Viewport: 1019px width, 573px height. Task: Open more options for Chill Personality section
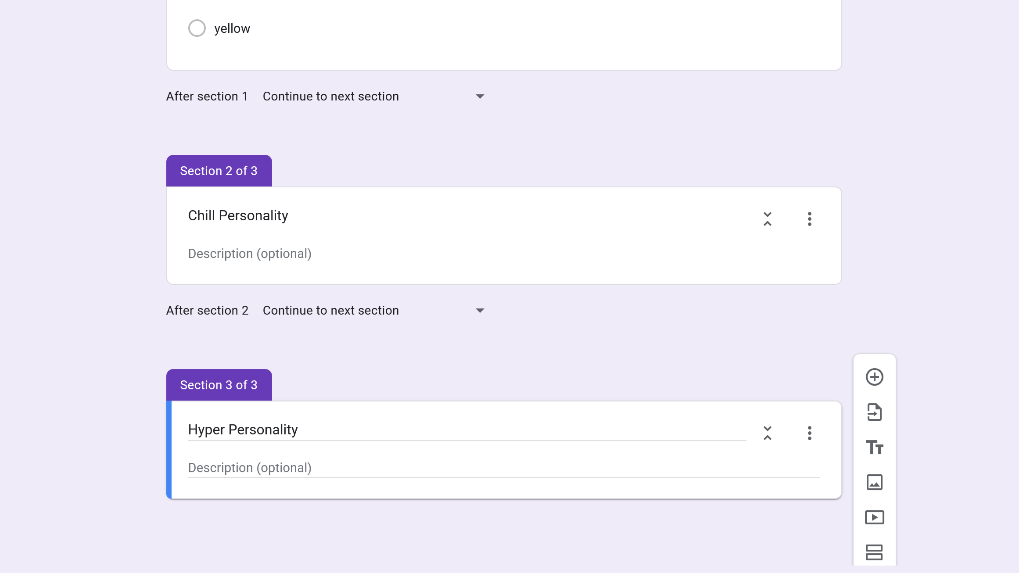810,218
